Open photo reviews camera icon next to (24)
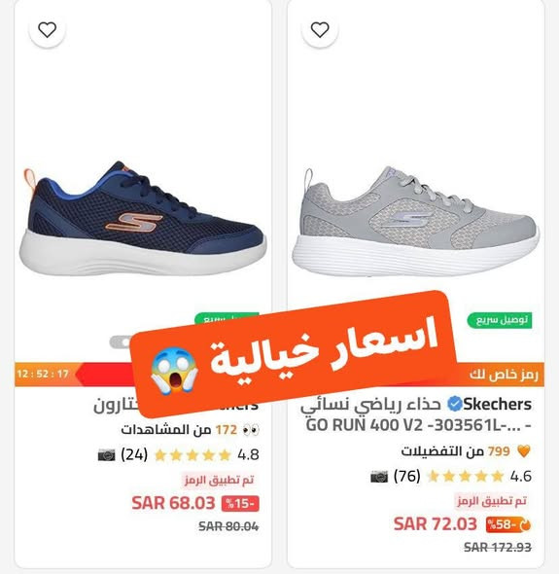Viewport: 559px width, 574px height. point(107,455)
